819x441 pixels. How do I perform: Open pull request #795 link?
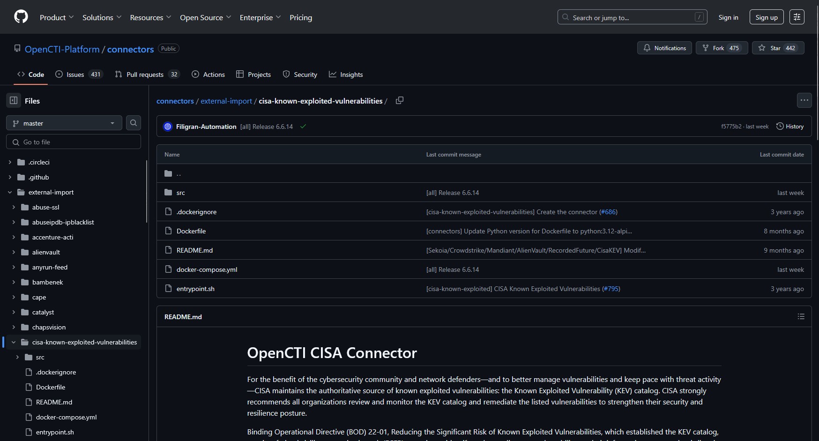pos(611,289)
